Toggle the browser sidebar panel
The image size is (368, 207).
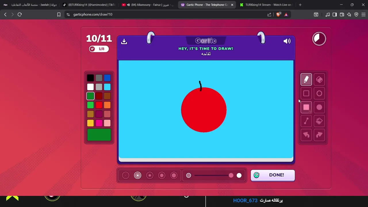(x=335, y=14)
